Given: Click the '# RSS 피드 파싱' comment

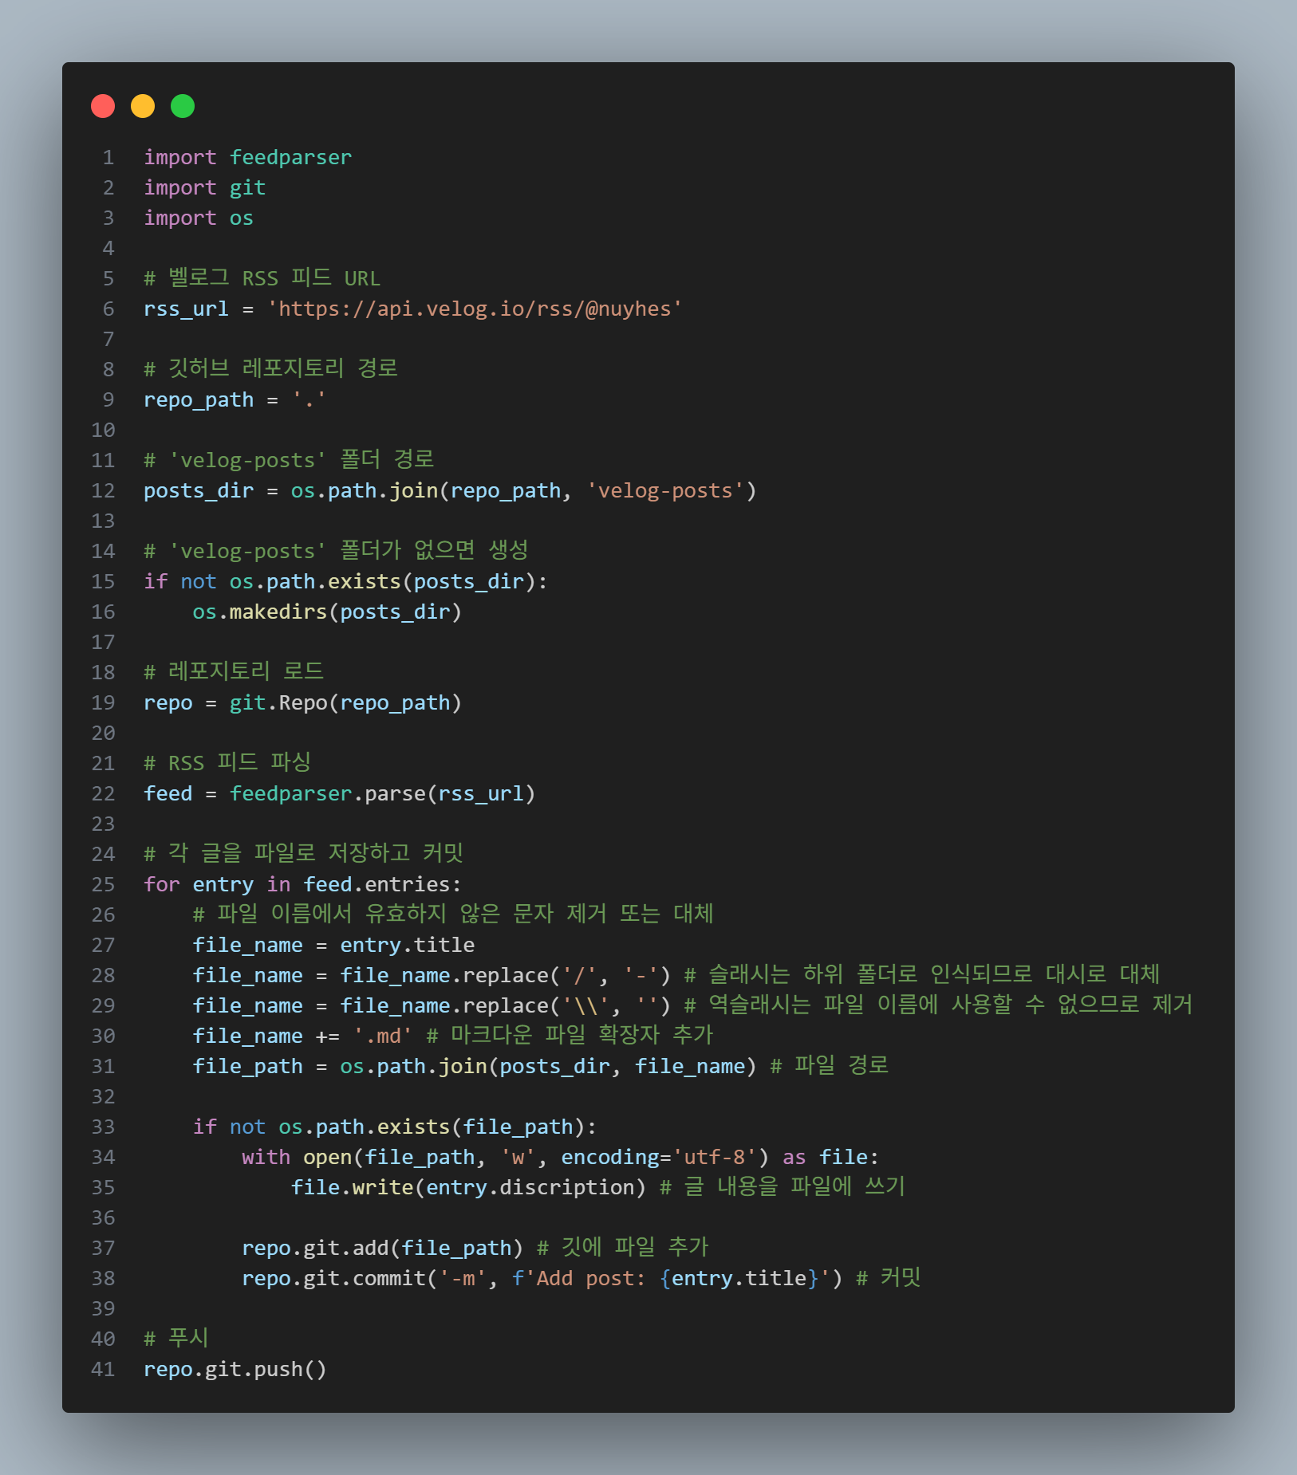Looking at the screenshot, I should (x=227, y=763).
